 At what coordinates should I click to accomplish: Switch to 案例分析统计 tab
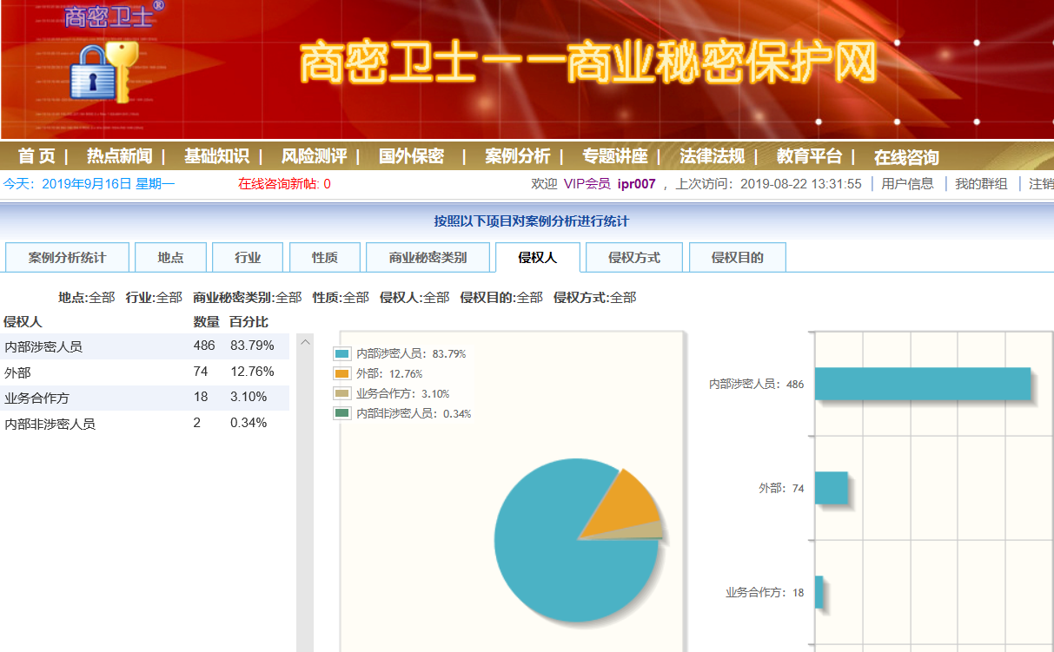click(67, 257)
